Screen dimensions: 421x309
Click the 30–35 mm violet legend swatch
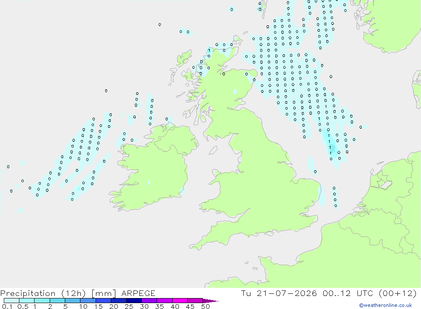coord(149,301)
